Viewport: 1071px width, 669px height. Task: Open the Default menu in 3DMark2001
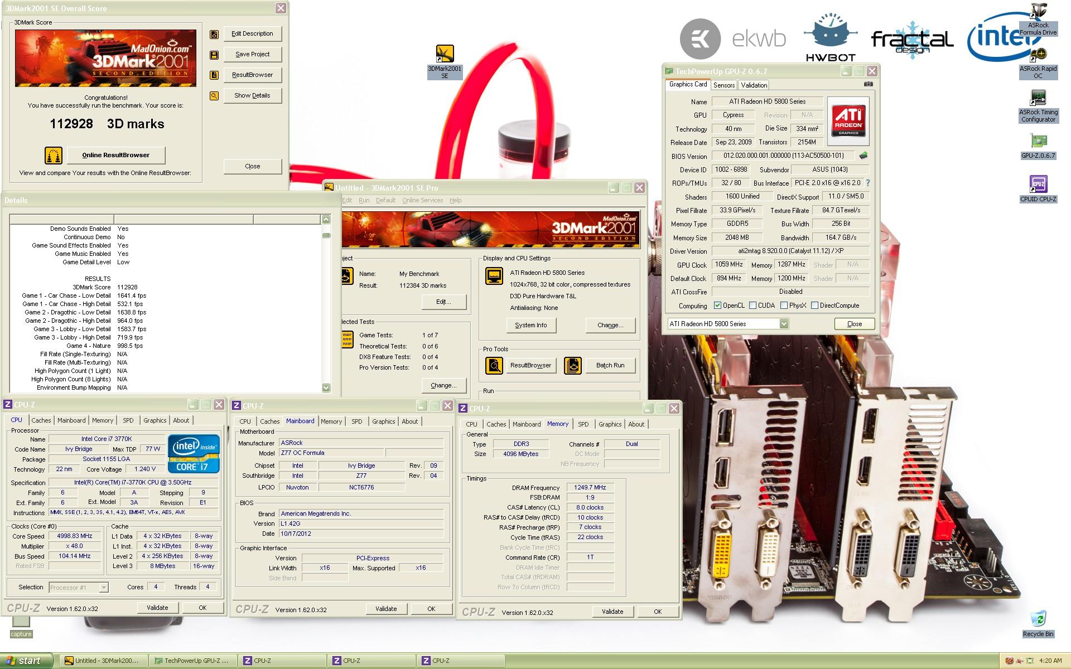pos(385,201)
